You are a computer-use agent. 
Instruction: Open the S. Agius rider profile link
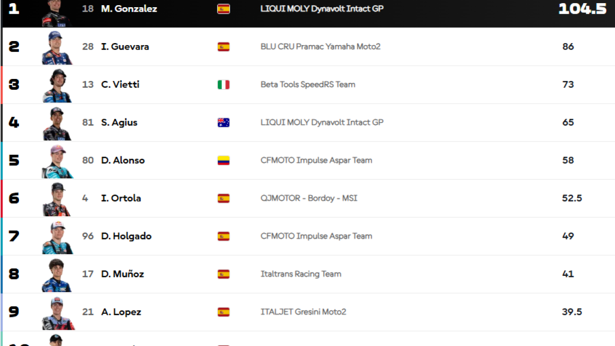[x=119, y=123]
